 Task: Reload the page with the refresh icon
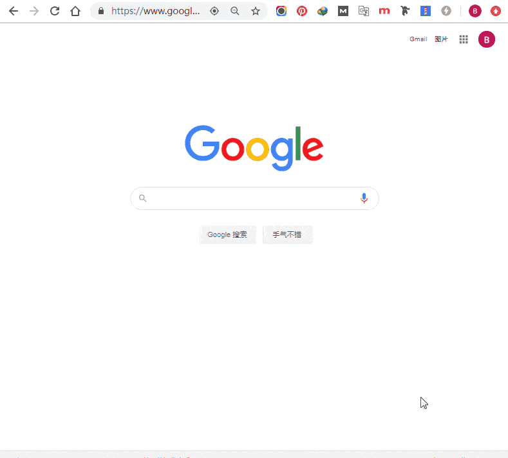[x=55, y=11]
